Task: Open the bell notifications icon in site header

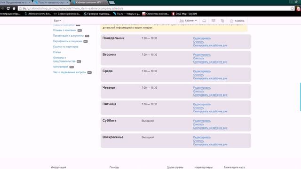Action: [x=204, y=21]
